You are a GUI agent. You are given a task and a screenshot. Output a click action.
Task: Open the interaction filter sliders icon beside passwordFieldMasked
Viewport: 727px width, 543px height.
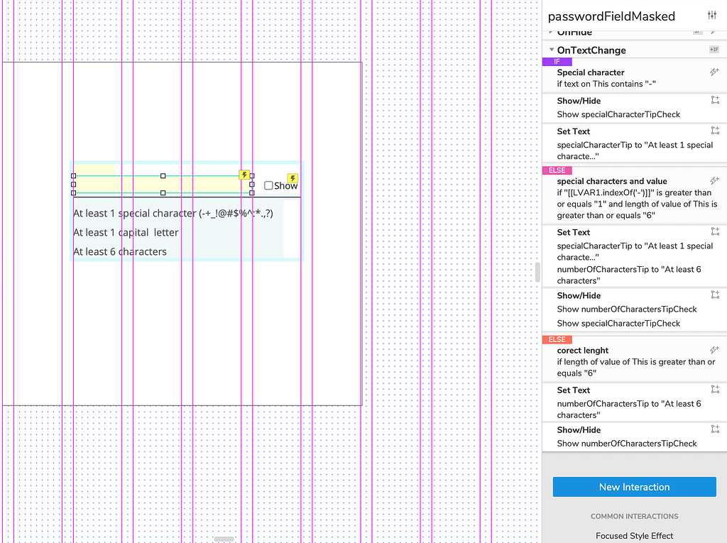[712, 15]
